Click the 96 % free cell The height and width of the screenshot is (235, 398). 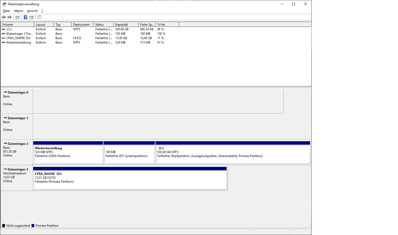(160, 29)
